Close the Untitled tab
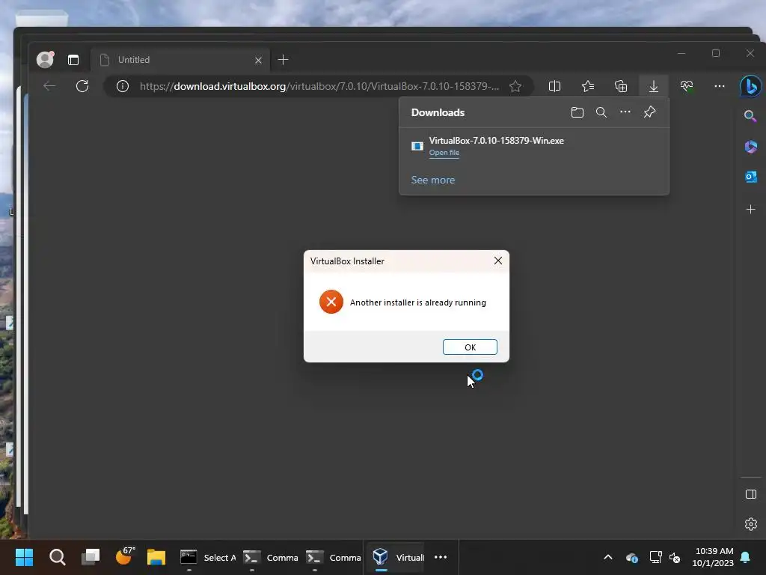The height and width of the screenshot is (575, 766). pos(258,60)
